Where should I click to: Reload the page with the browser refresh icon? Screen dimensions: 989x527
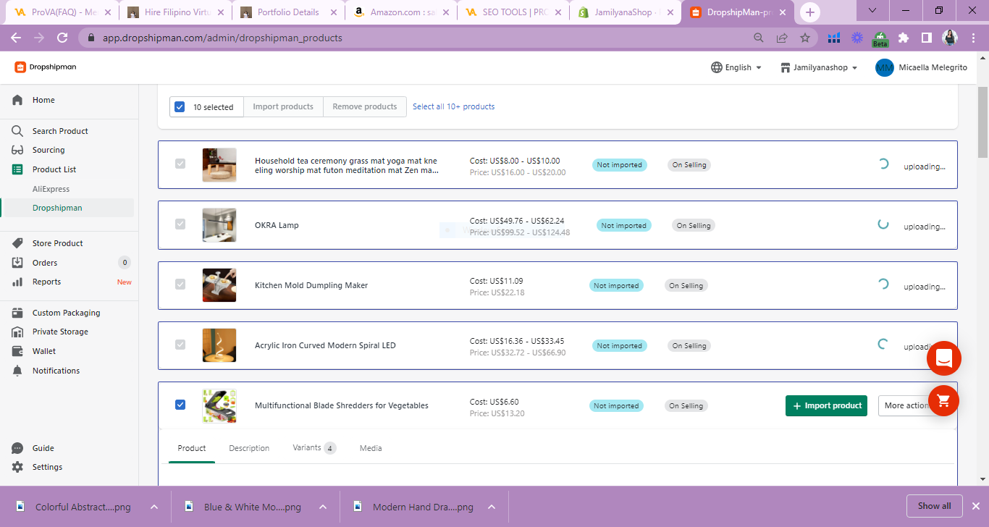pos(62,38)
